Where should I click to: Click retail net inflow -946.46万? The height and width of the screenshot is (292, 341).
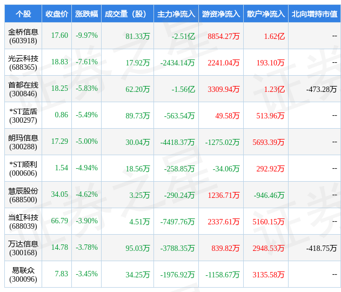269,195
